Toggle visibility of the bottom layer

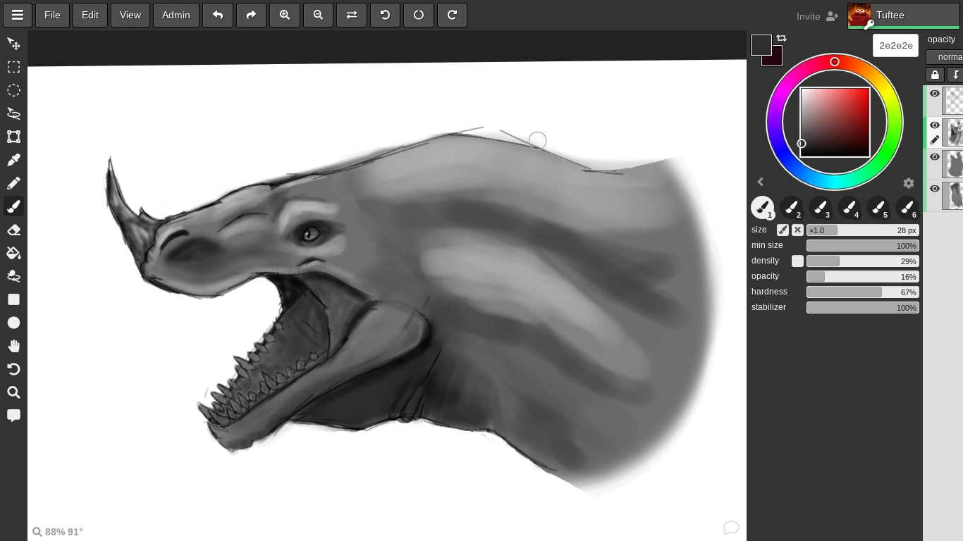[x=935, y=188]
